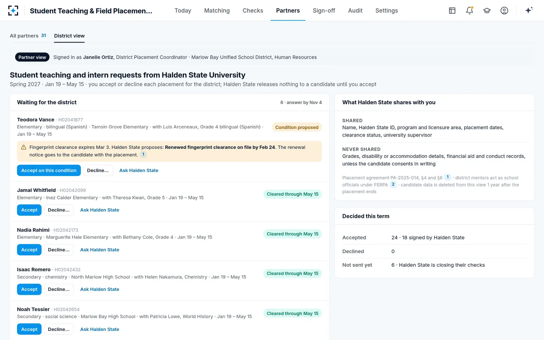The width and height of the screenshot is (544, 340).
Task: Open the Settings tab
Action: [386, 11]
